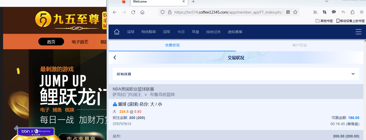The width and height of the screenshot is (366, 140).
Task: Select 今日 in the navigation bar
Action: 181,32
